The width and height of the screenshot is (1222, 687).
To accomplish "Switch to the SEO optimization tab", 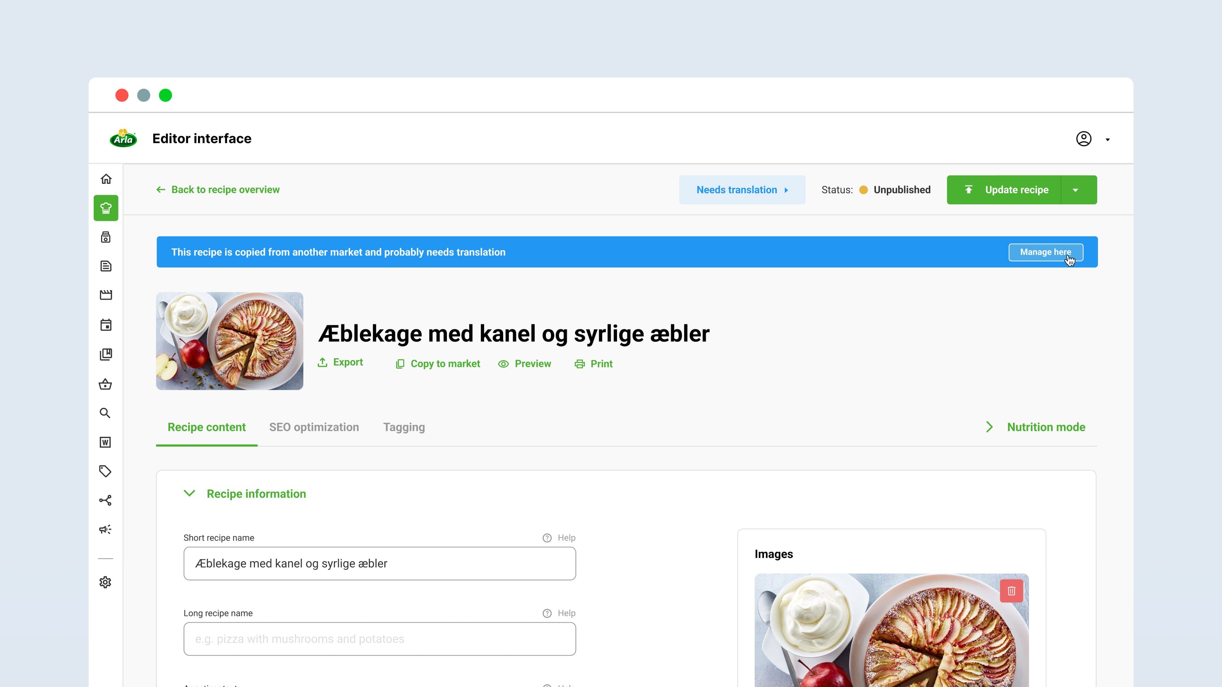I will (x=314, y=427).
